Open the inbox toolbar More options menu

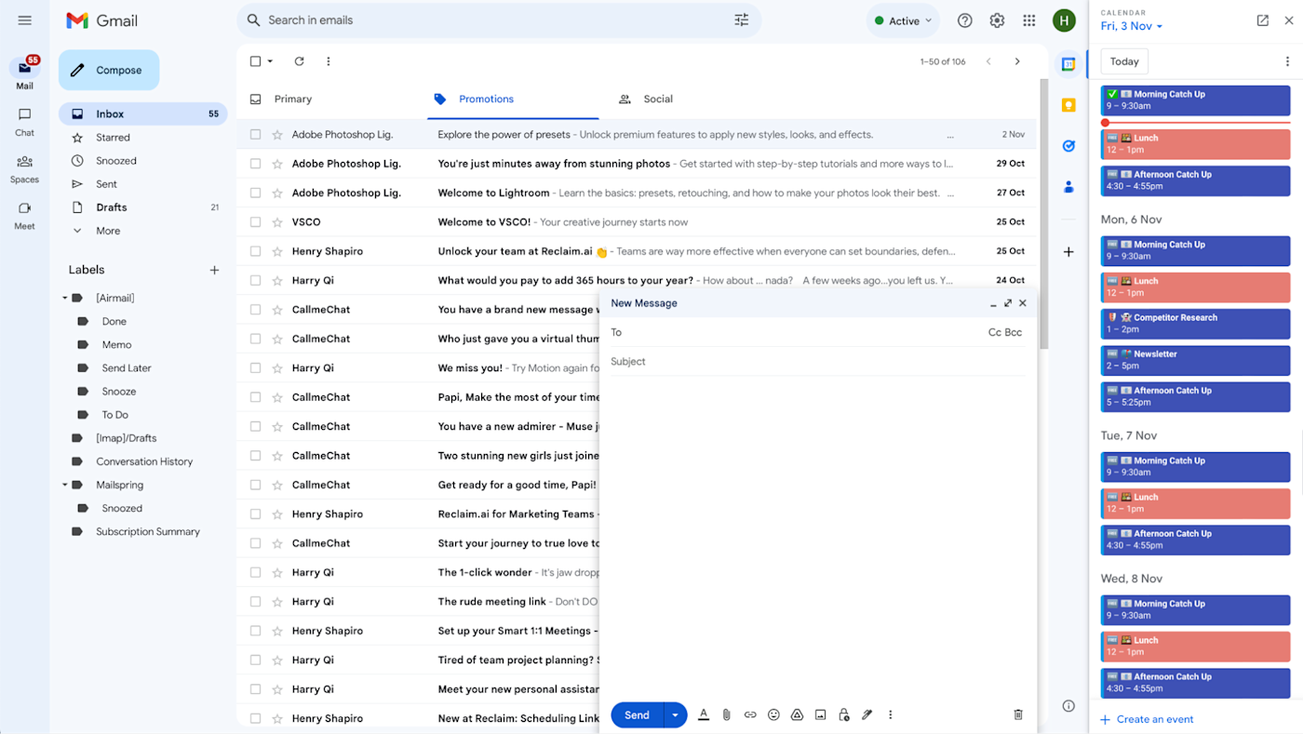[329, 61]
